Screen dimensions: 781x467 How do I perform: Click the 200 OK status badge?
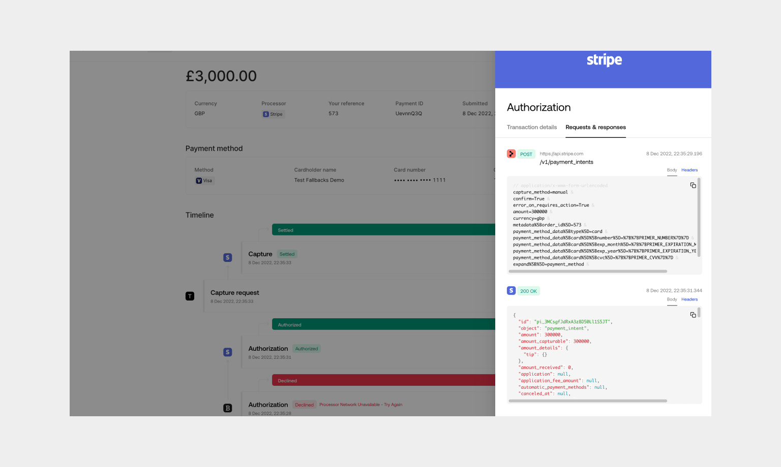[x=528, y=291]
